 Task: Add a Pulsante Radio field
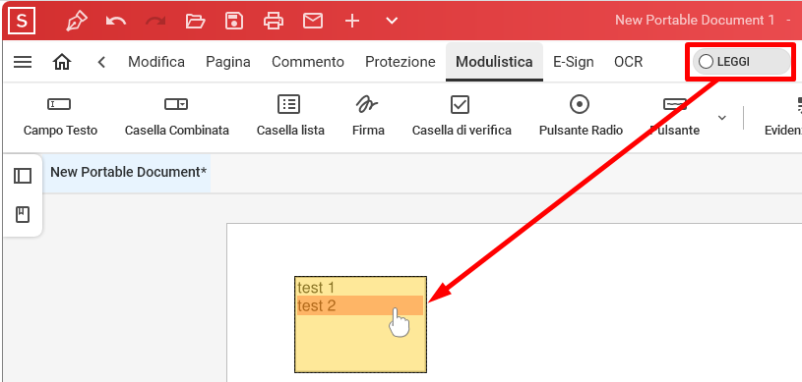pos(581,116)
